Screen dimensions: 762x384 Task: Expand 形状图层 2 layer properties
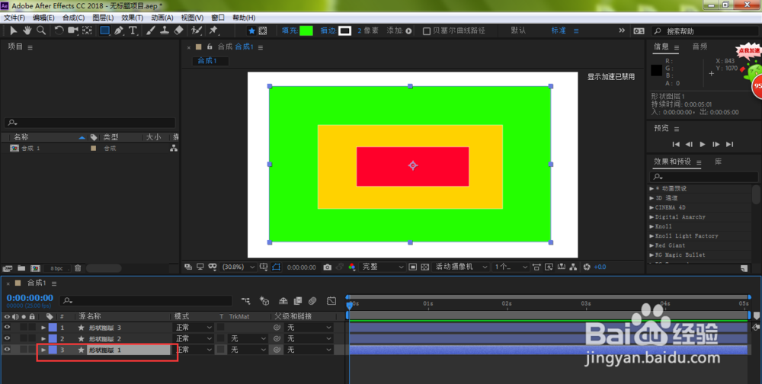[x=43, y=339]
